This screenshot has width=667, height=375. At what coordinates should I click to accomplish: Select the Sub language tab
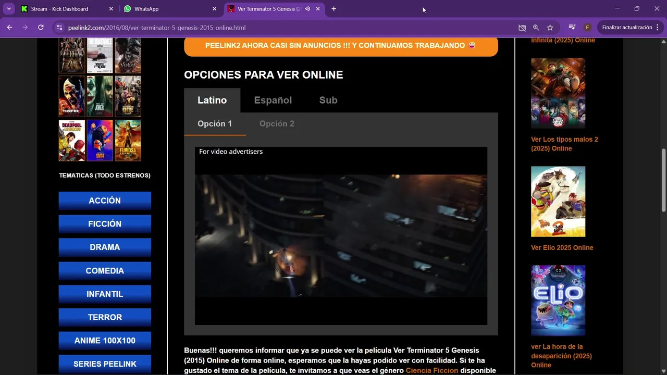[328, 100]
